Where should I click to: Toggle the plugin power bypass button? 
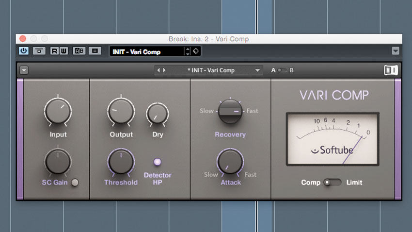click(24, 50)
